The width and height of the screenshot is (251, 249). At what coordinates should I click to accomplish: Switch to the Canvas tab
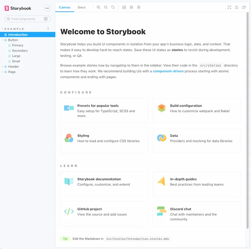click(x=65, y=8)
